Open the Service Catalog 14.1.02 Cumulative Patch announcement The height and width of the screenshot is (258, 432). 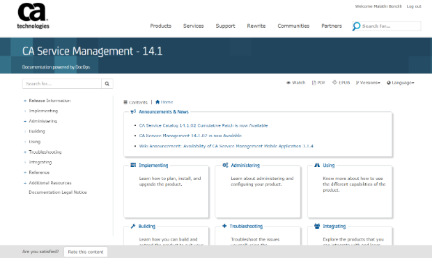[203, 125]
